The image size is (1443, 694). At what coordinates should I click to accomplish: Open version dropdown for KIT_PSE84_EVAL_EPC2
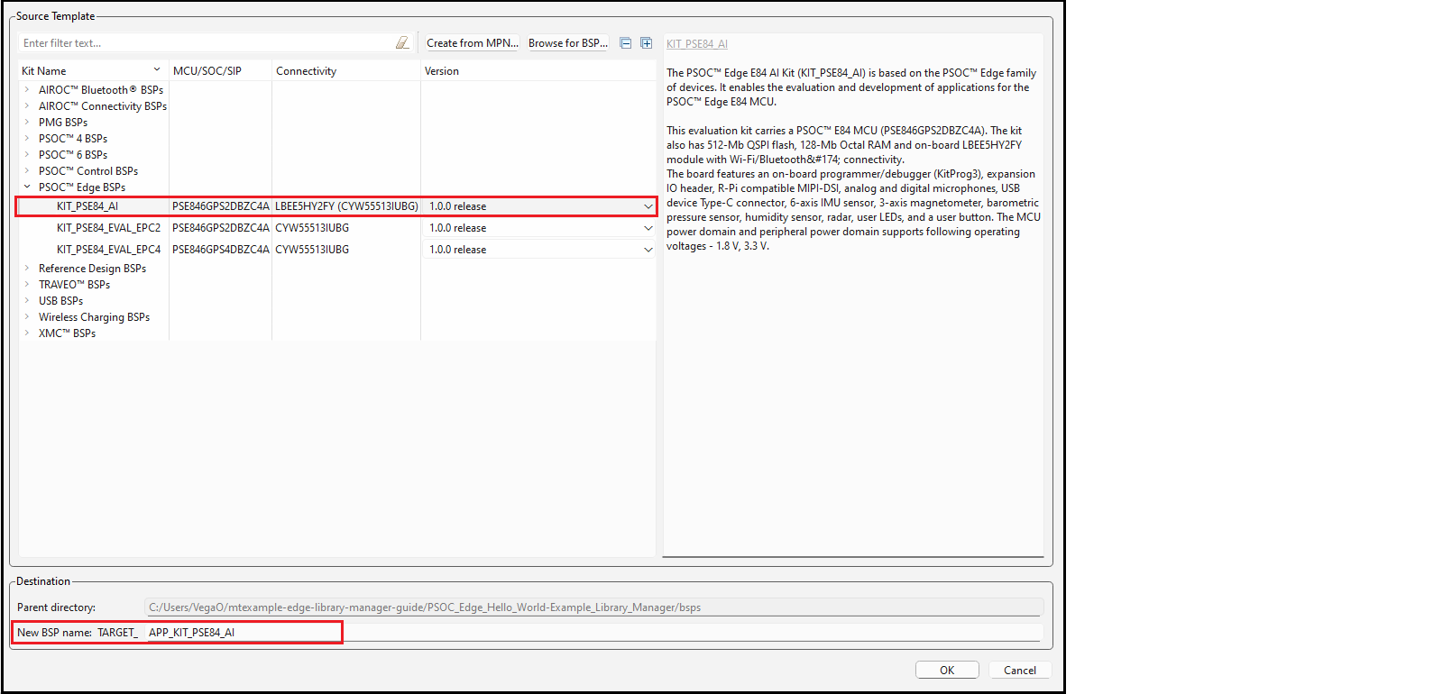pos(648,228)
